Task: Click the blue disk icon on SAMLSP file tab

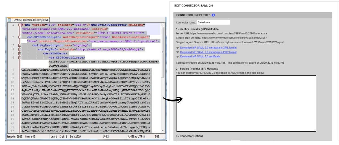Action: pyautogui.click(x=9, y=20)
